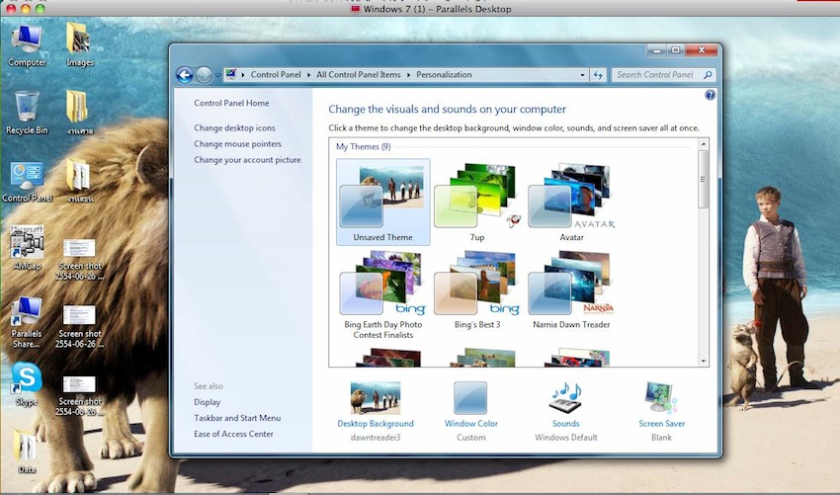The height and width of the screenshot is (495, 840).
Task: Select the Recycle Bin icon
Action: 27,113
